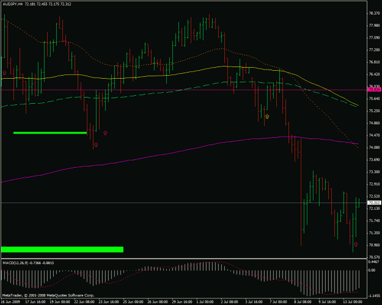Select the thin bright green horizontal line
Image resolution: width=382 pixels, height=305 pixels.
(50, 133)
